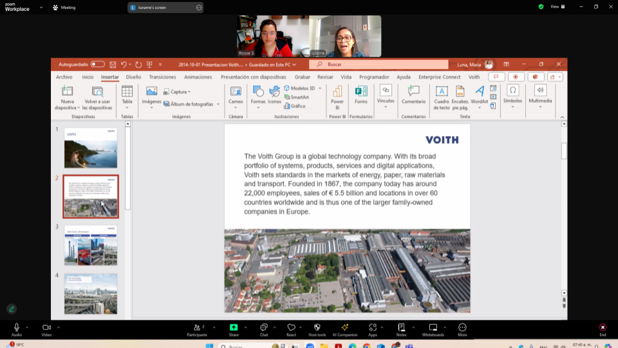The width and height of the screenshot is (618, 348).
Task: Open the WordArt gallery
Action: [479, 97]
